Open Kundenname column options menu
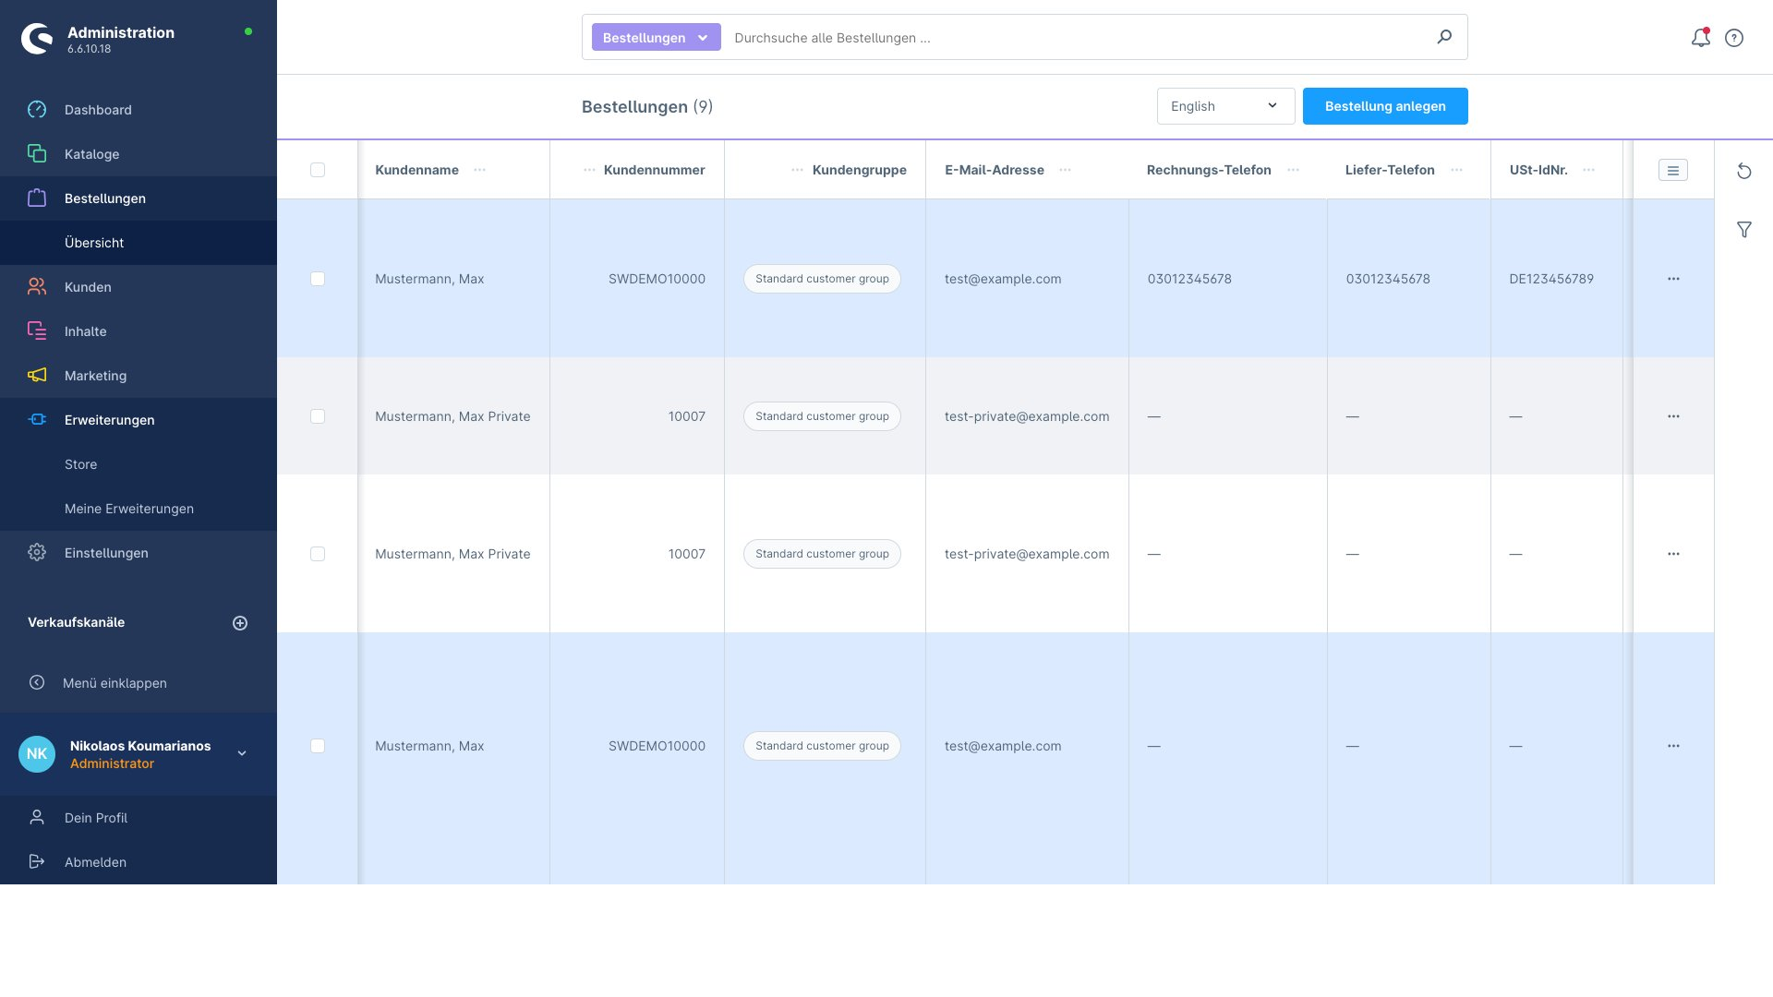 (479, 170)
